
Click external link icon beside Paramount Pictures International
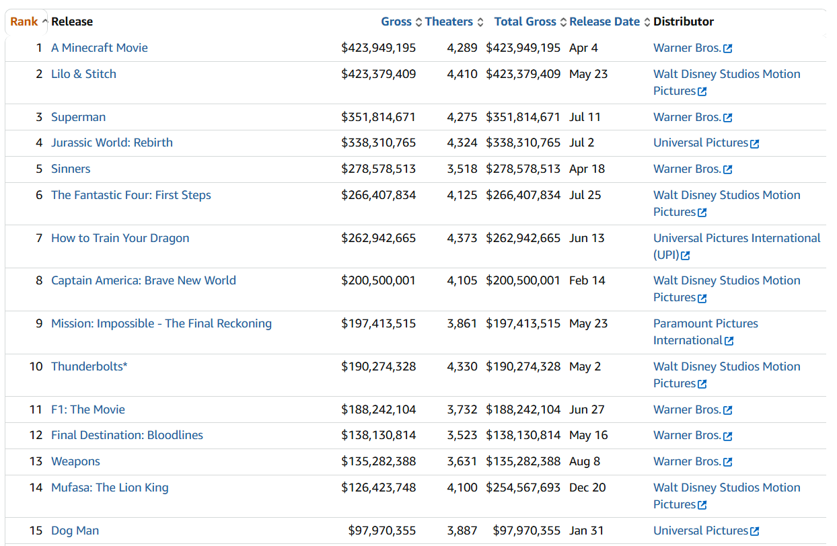pyautogui.click(x=729, y=341)
